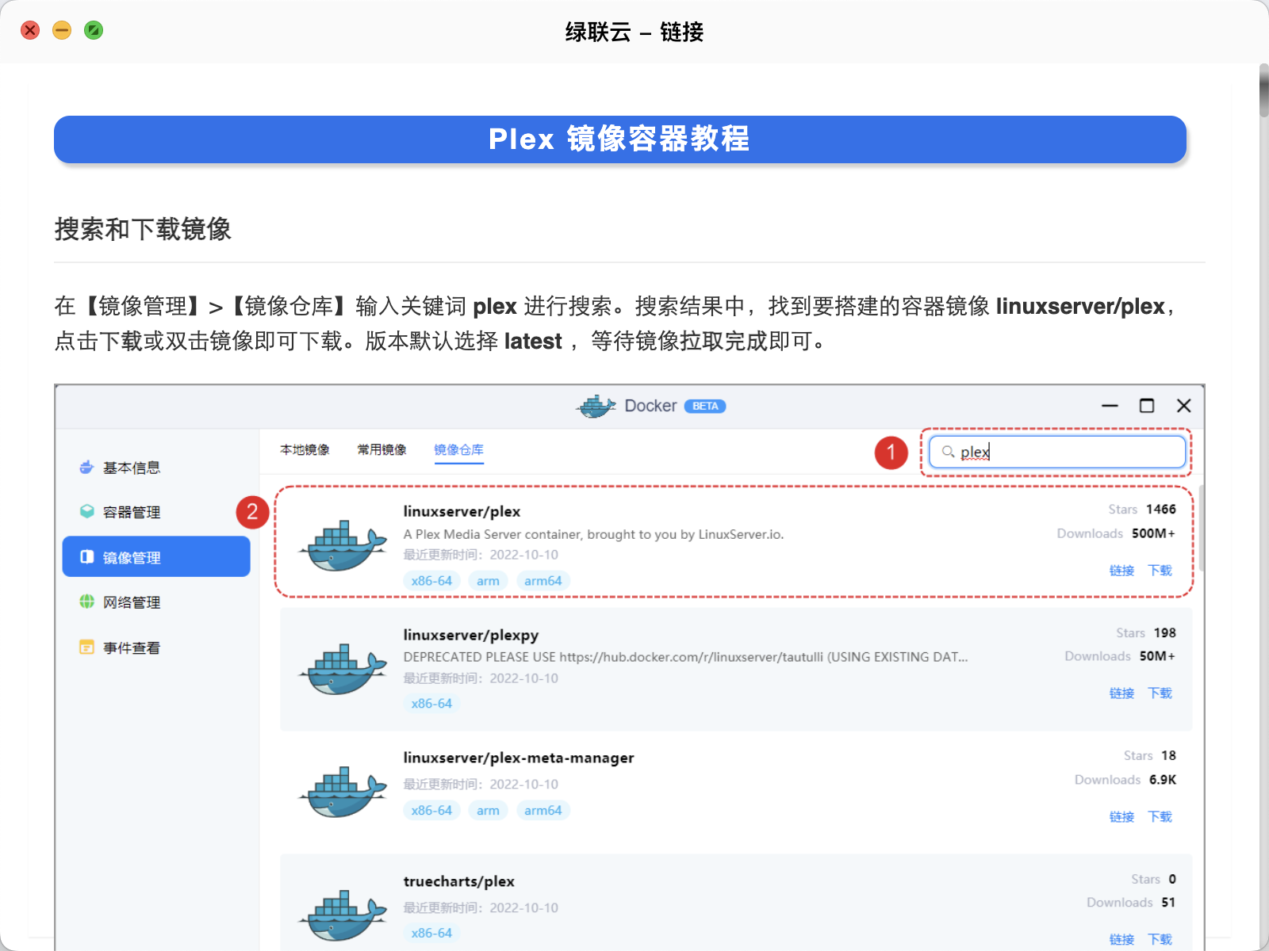Click the x86-64 tag under linuxserver/plexpy

pyautogui.click(x=431, y=704)
